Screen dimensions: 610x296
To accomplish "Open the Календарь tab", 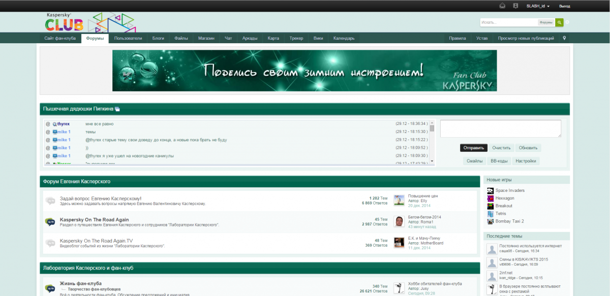I will click(x=344, y=38).
